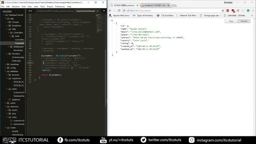Open a new Chrome tab
Image resolution: width=256 pixels, height=144 pixels.
(x=174, y=6)
